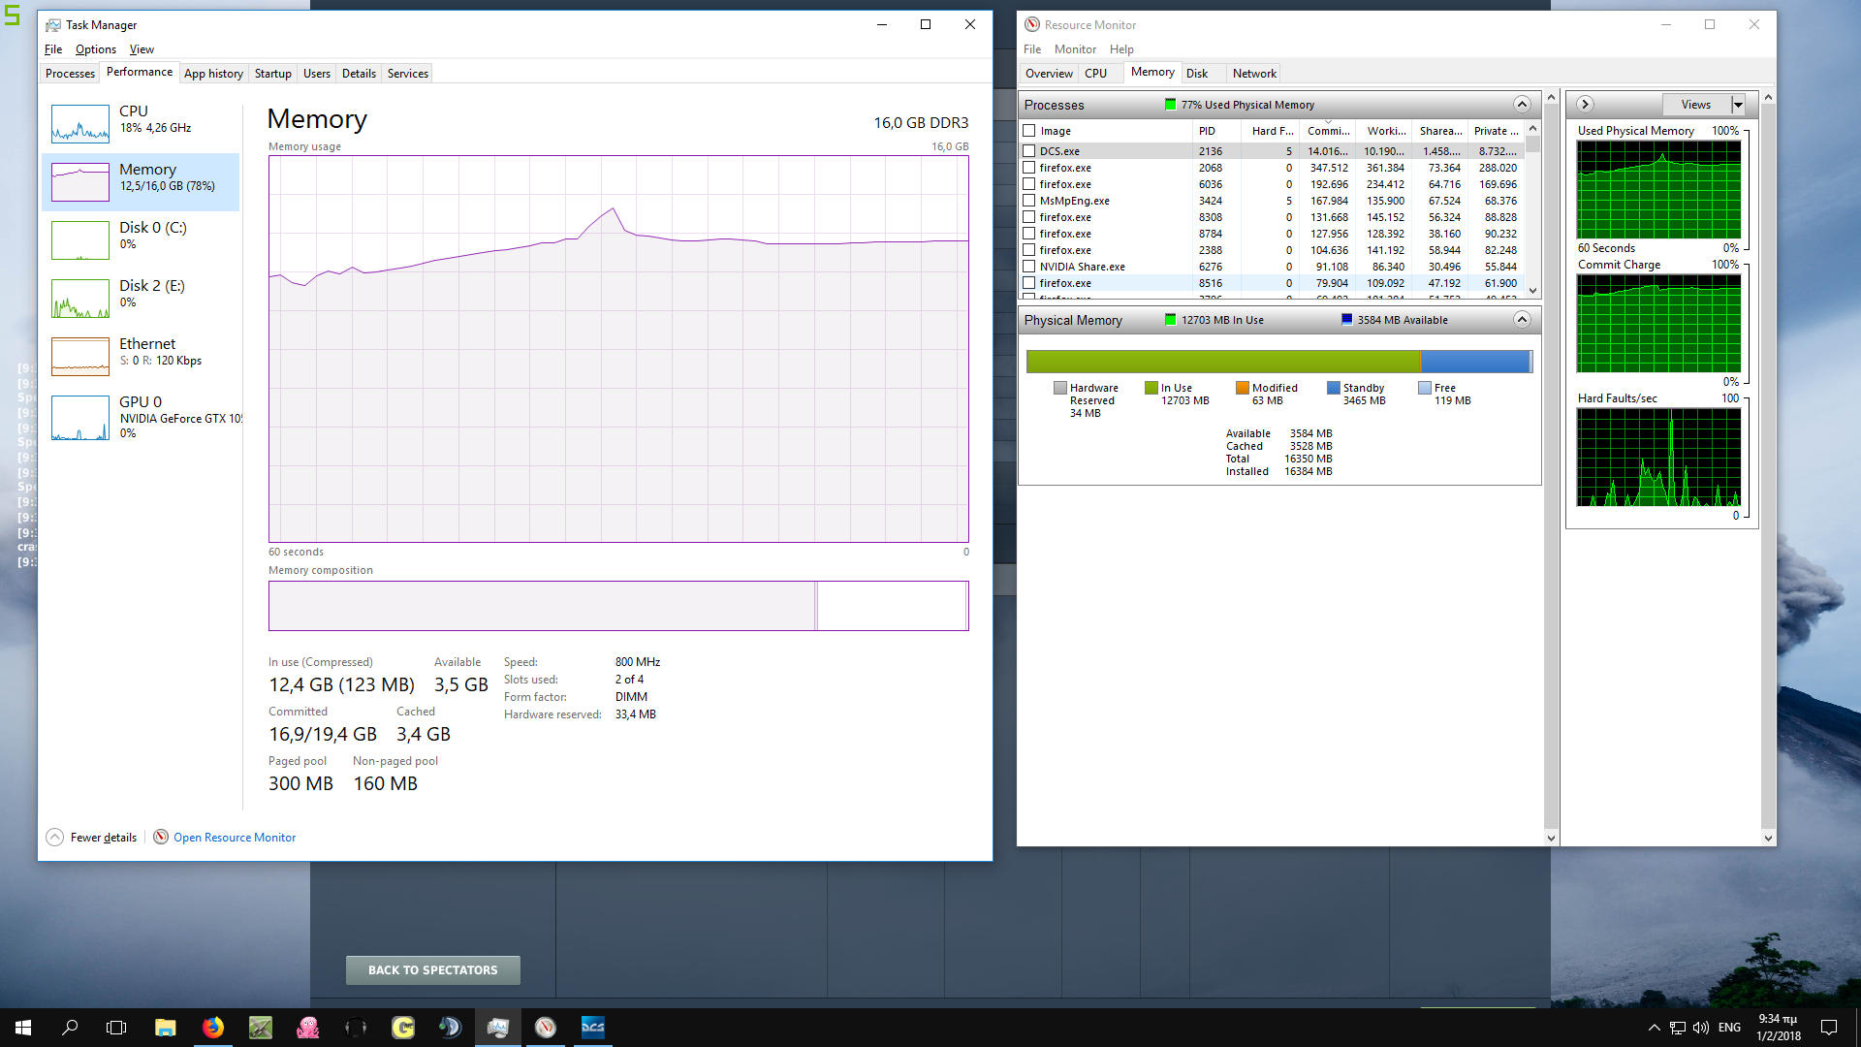Click the Views button in Resource Monitor
This screenshot has height=1047, width=1861.
coord(1696,105)
